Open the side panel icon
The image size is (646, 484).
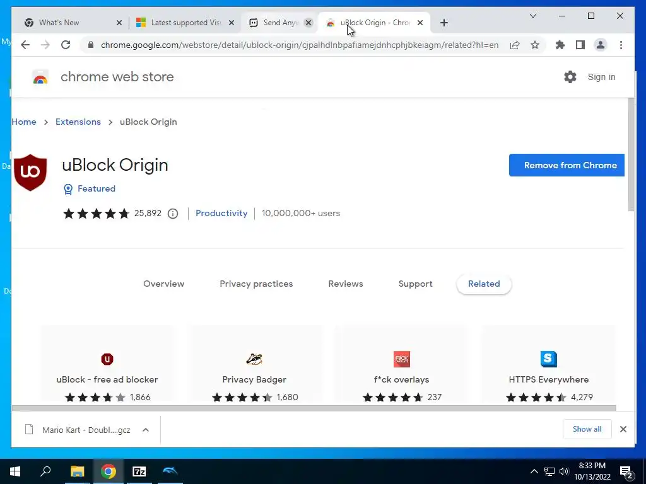click(580, 45)
